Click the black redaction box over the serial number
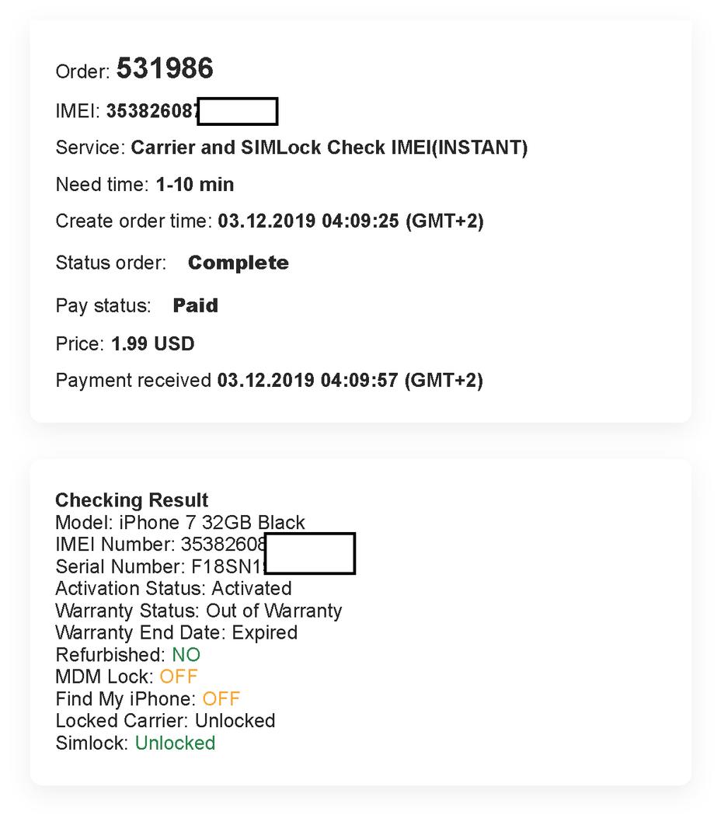Screen dimensions: 728x839 [310, 553]
